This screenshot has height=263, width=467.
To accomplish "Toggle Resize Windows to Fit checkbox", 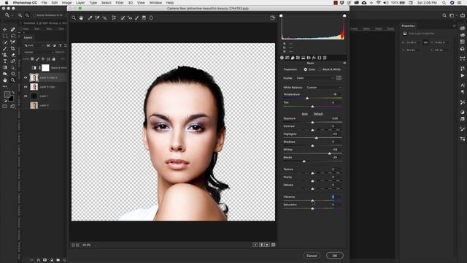I will (x=34, y=15).
